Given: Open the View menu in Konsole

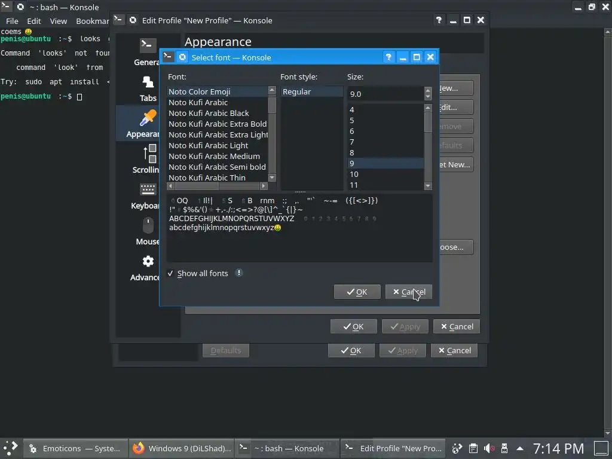Looking at the screenshot, I should click(58, 21).
